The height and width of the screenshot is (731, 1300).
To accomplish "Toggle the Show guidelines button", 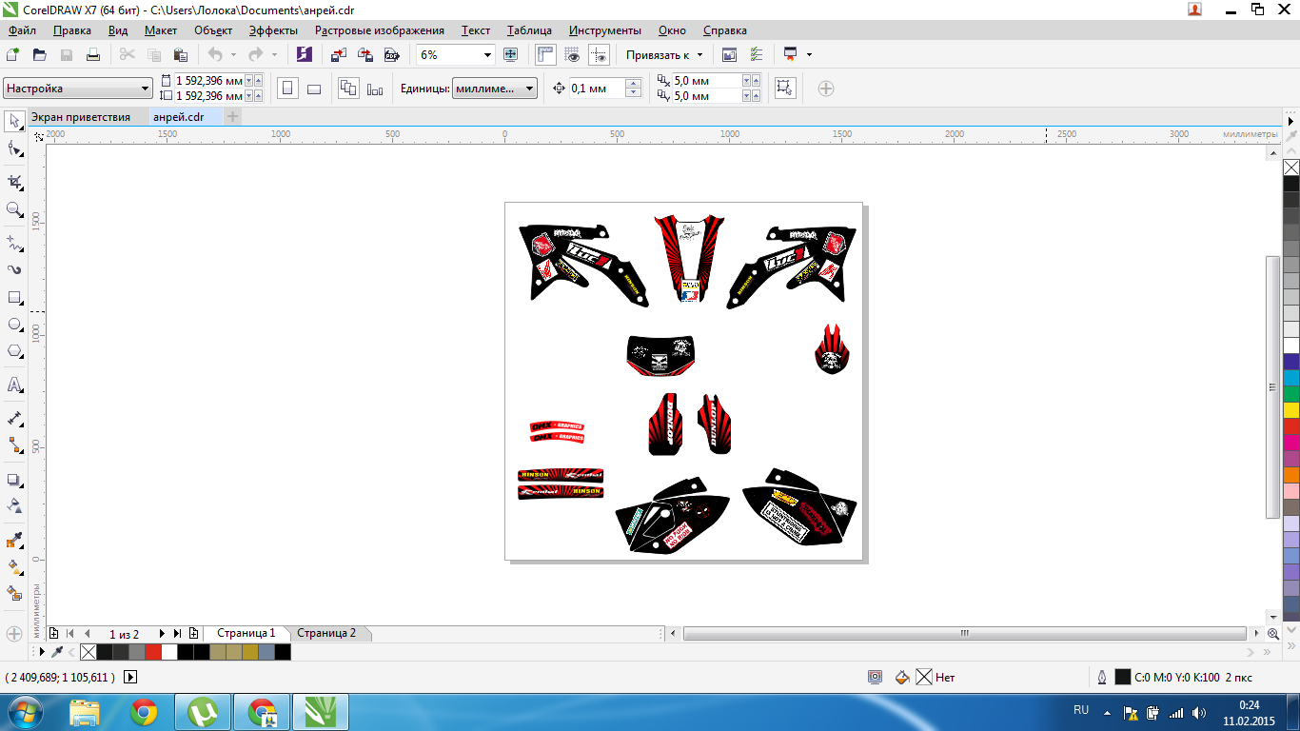I will click(599, 54).
